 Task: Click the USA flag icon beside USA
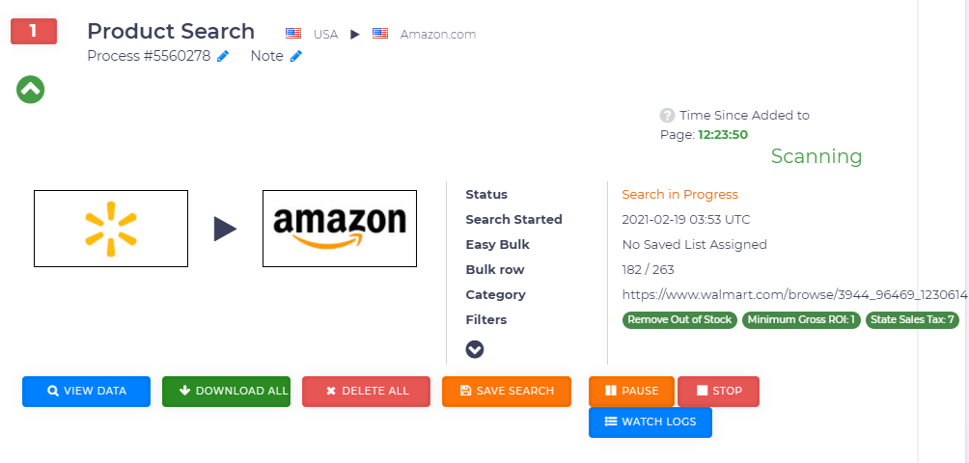point(293,34)
